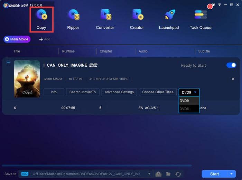Go to the Creator module
The width and height of the screenshot is (242, 180).
(137, 19)
